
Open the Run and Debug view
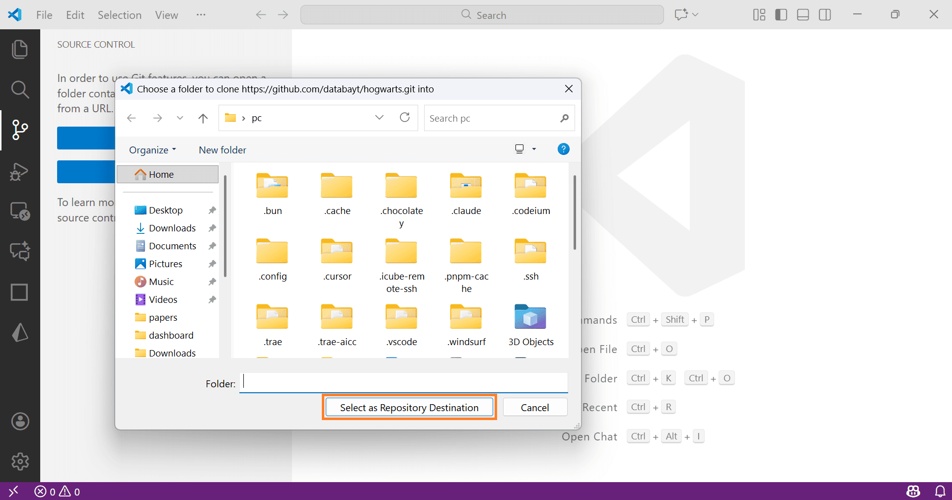pos(20,171)
